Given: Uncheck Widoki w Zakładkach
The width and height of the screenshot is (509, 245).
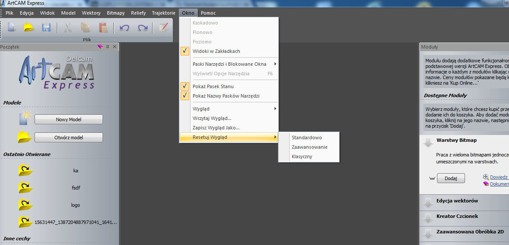Looking at the screenshot, I should pos(185,51).
